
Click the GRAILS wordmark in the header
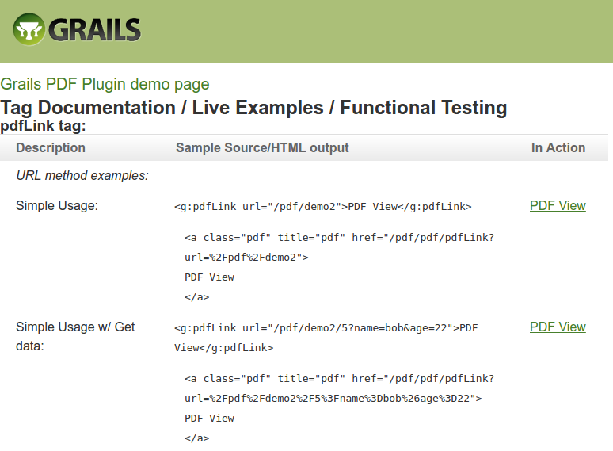coord(95,30)
